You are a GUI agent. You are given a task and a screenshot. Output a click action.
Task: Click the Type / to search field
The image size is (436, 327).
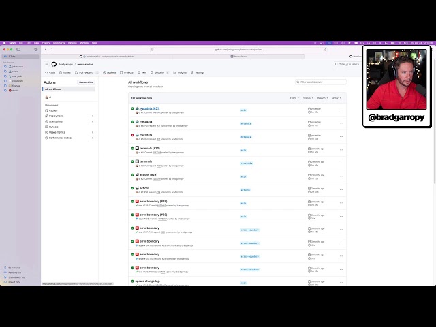coord(348,64)
